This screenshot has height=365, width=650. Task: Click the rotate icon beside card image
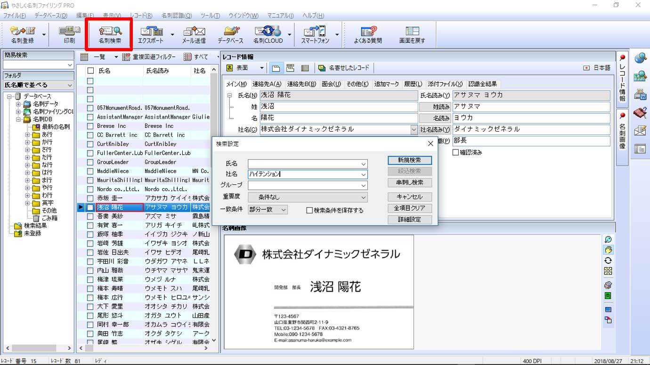pyautogui.click(x=608, y=260)
